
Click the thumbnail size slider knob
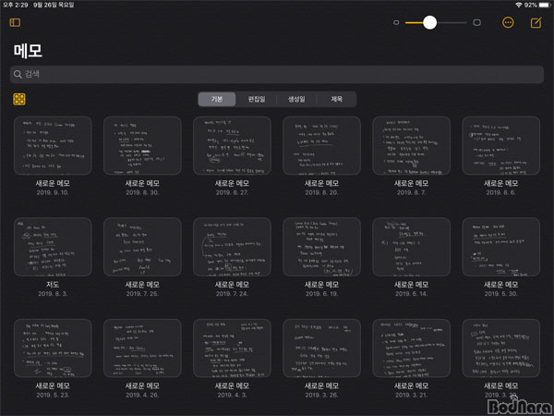[429, 22]
